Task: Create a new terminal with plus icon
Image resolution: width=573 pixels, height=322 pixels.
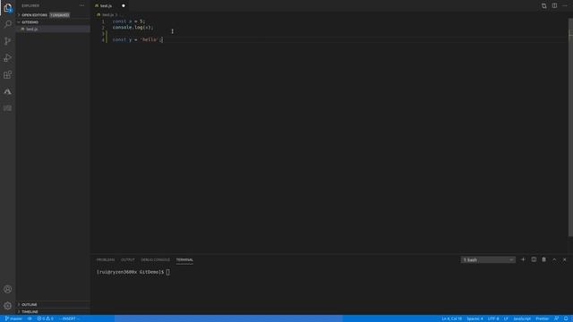Action: click(x=523, y=259)
